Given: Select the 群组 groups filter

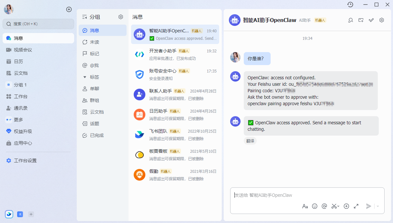Looking at the screenshot, I should coord(103,100).
